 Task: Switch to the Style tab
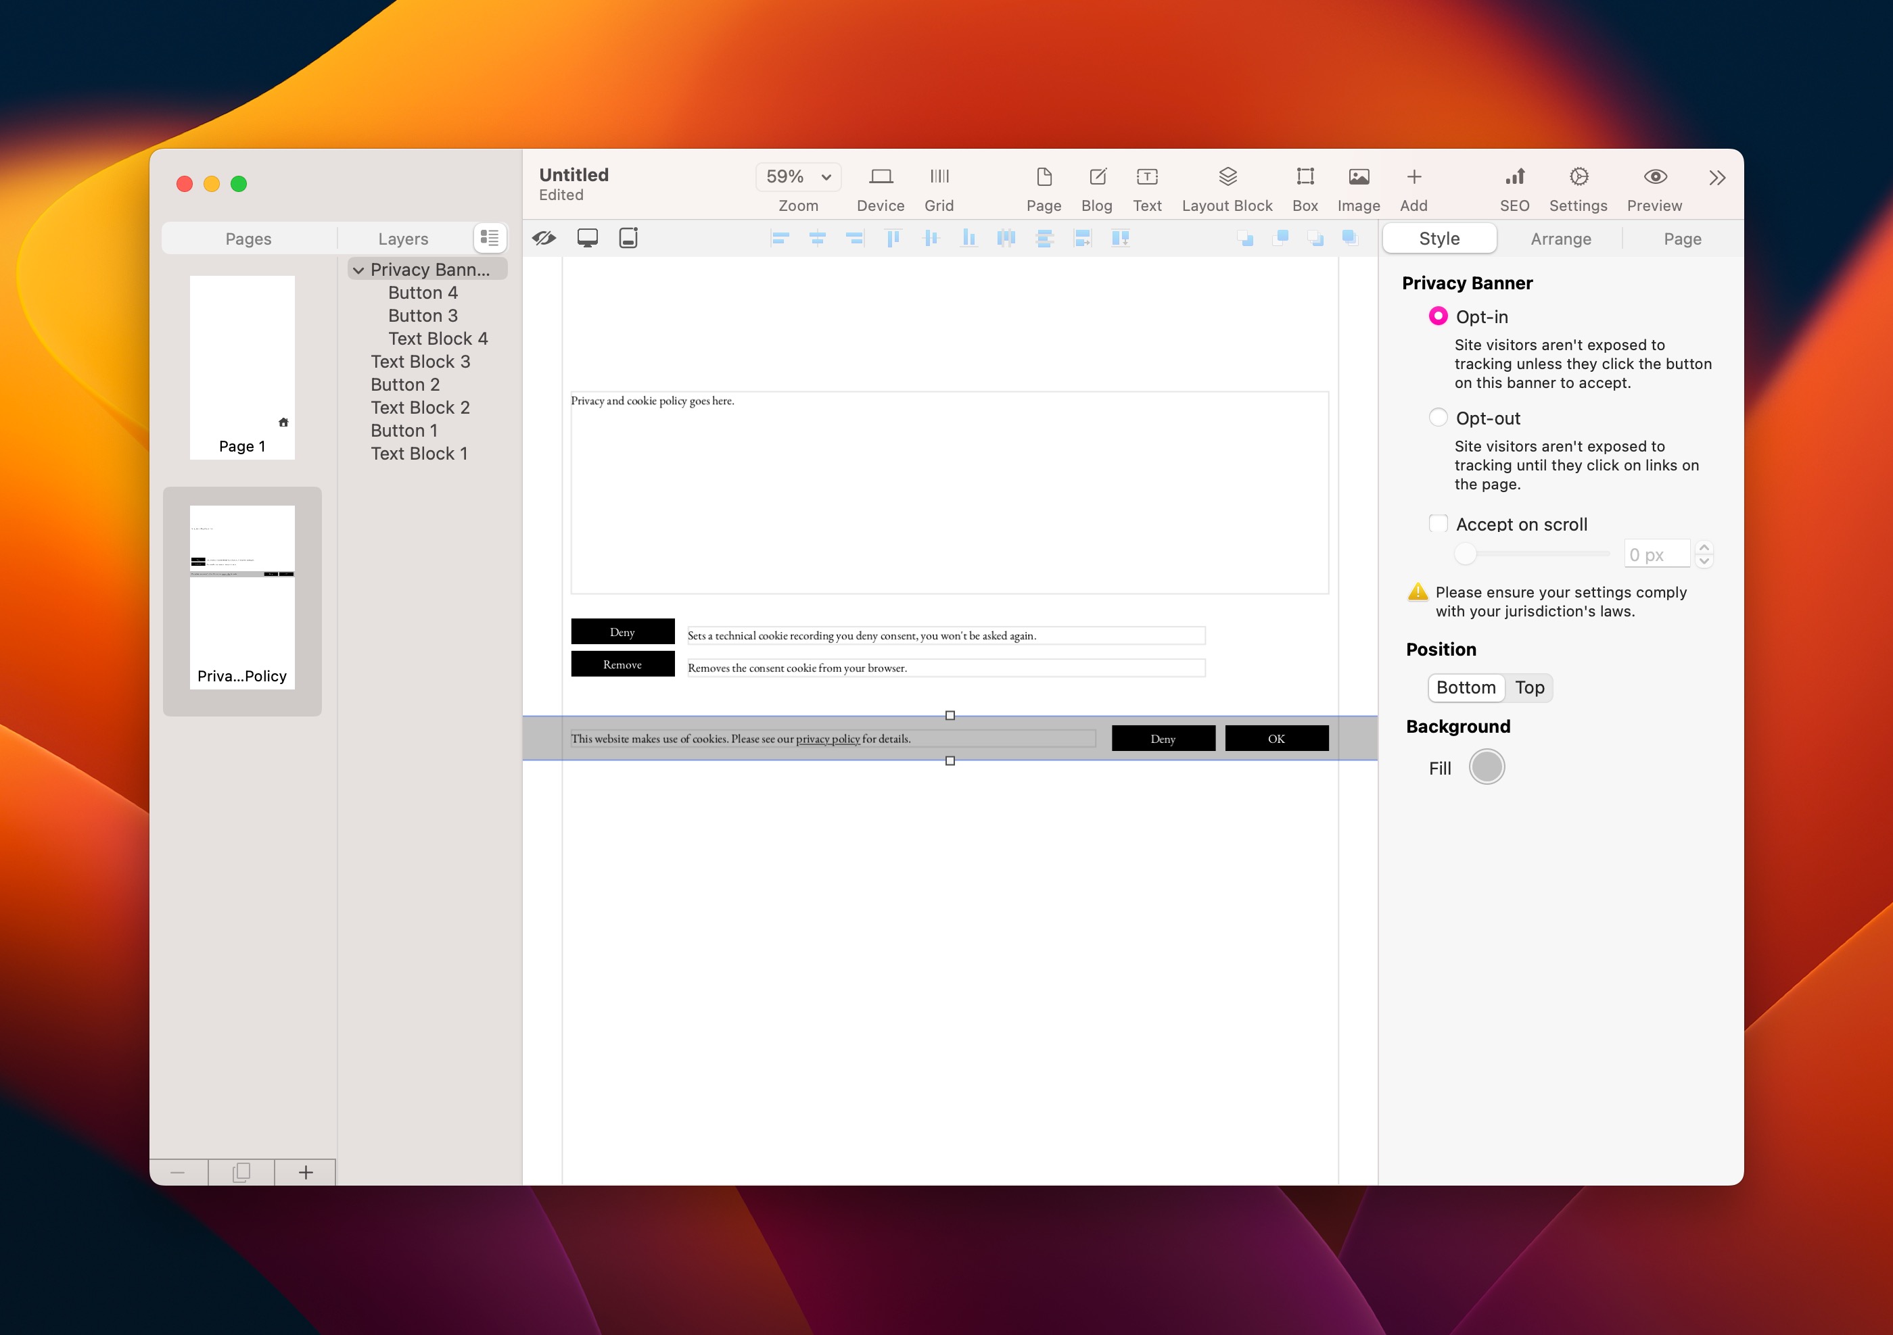click(1440, 239)
